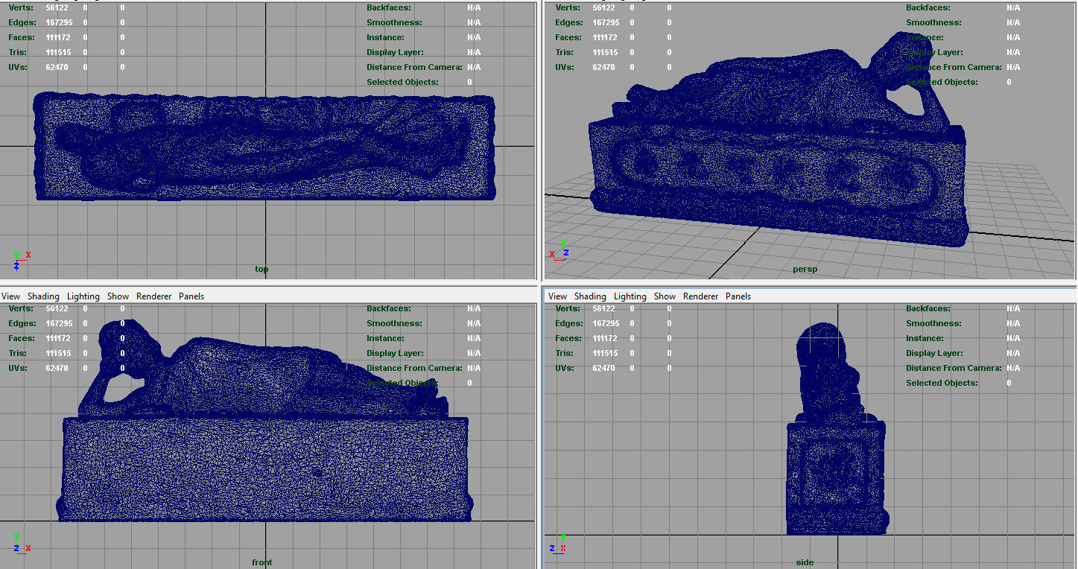Click Selected Objects label in the side view
This screenshot has height=569, width=1078.
tap(942, 383)
